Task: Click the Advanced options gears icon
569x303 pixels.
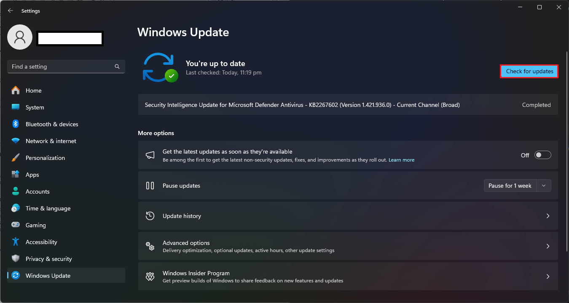Action: click(150, 246)
